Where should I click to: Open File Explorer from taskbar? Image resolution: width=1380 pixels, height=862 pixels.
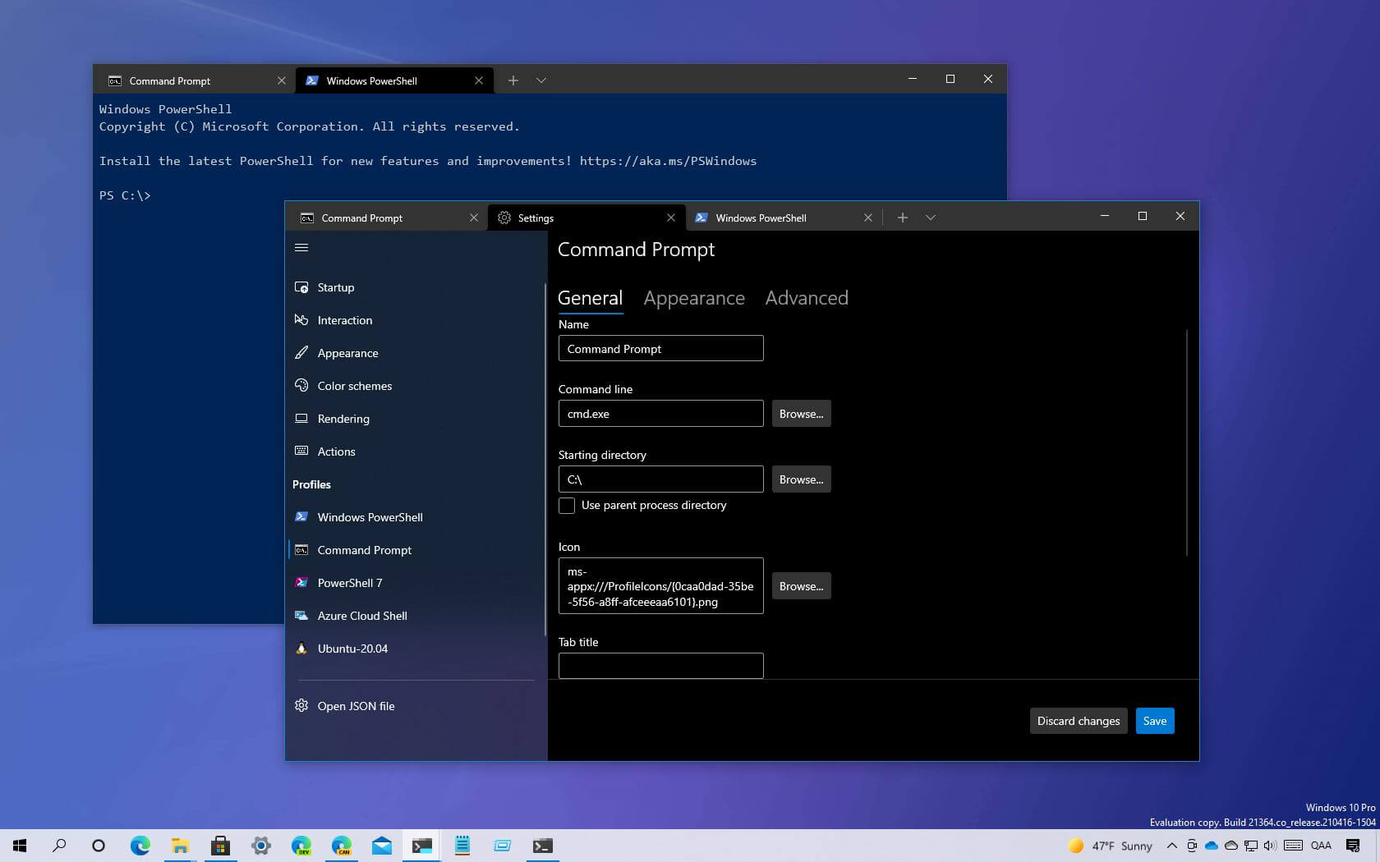(180, 846)
